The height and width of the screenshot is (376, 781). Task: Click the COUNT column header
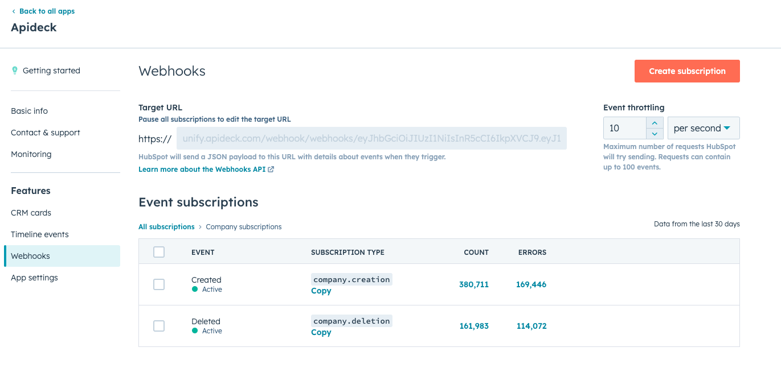(476, 252)
